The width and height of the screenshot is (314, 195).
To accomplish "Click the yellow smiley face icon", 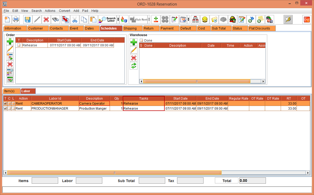I will click(x=205, y=19).
